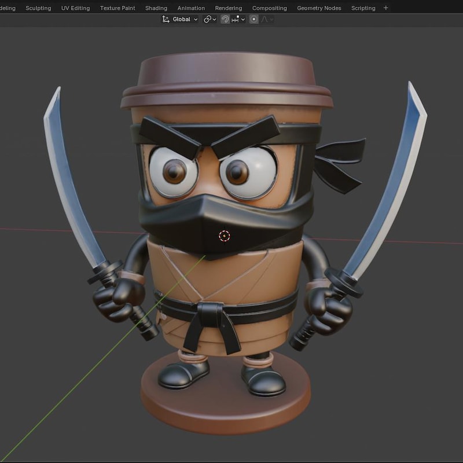Open the proportional falloff curve dropdown
The image size is (463, 463).
point(267,20)
